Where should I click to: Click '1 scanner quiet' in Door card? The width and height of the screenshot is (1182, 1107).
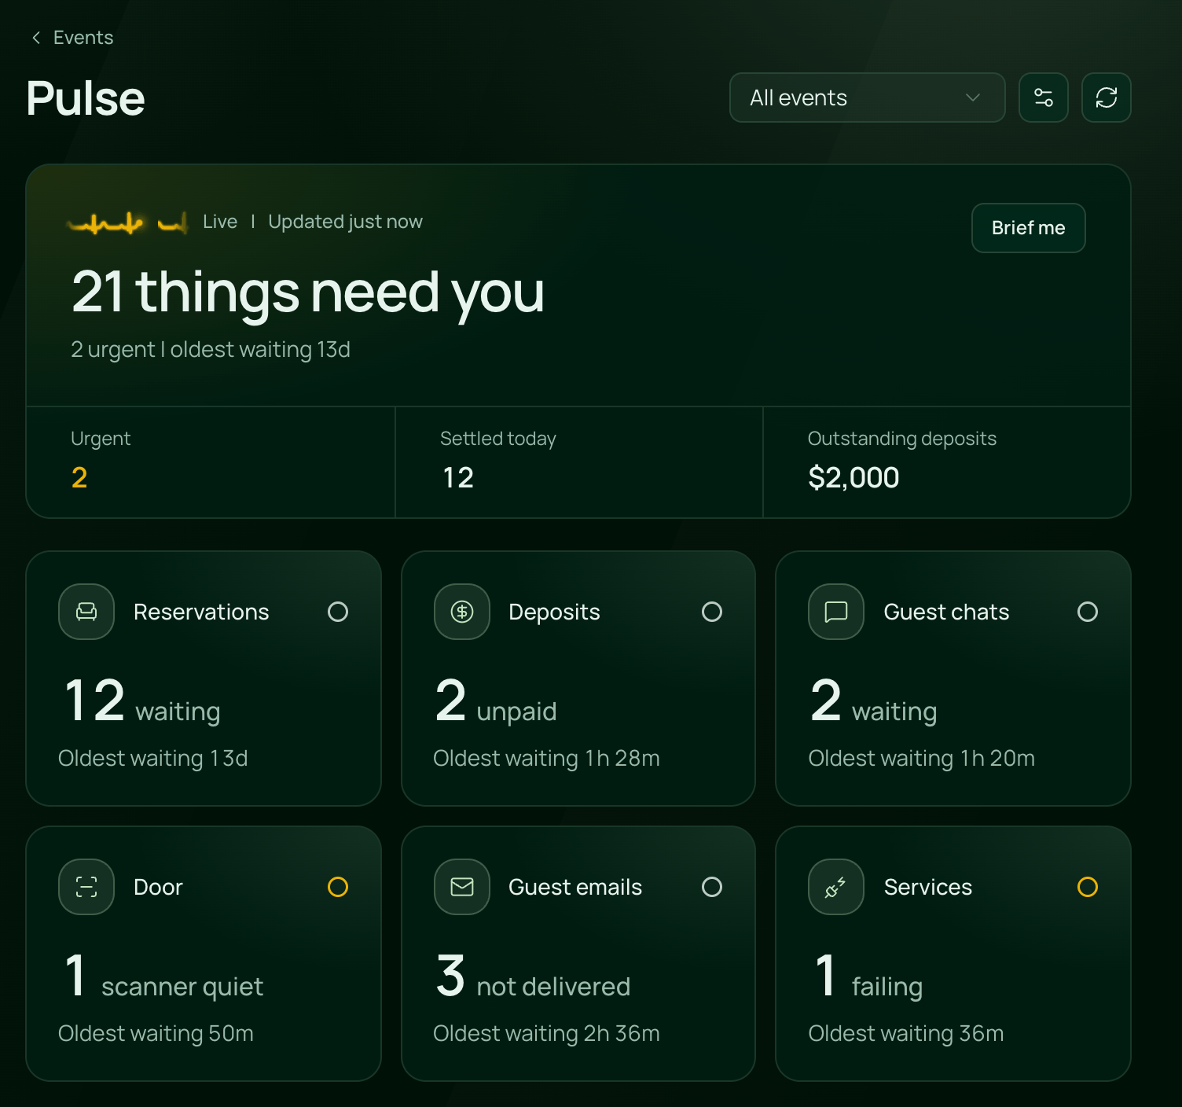pos(164,976)
